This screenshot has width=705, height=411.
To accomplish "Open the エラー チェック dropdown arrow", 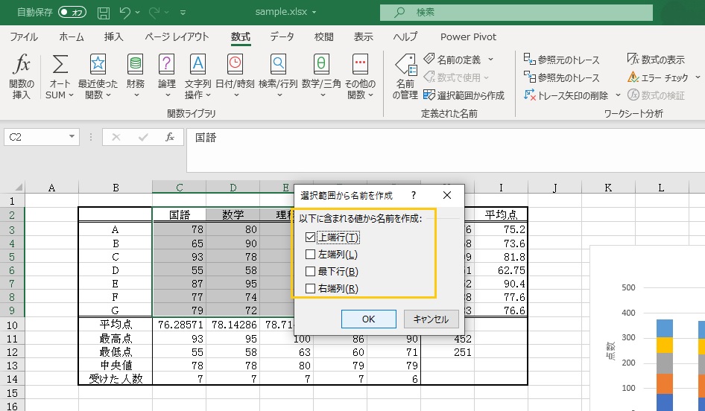I will click(x=698, y=77).
